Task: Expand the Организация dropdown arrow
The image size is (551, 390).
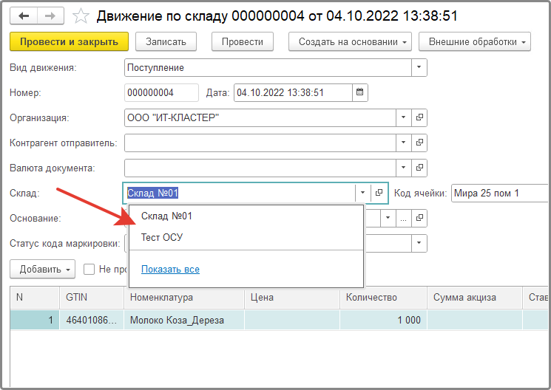Action: [x=403, y=117]
